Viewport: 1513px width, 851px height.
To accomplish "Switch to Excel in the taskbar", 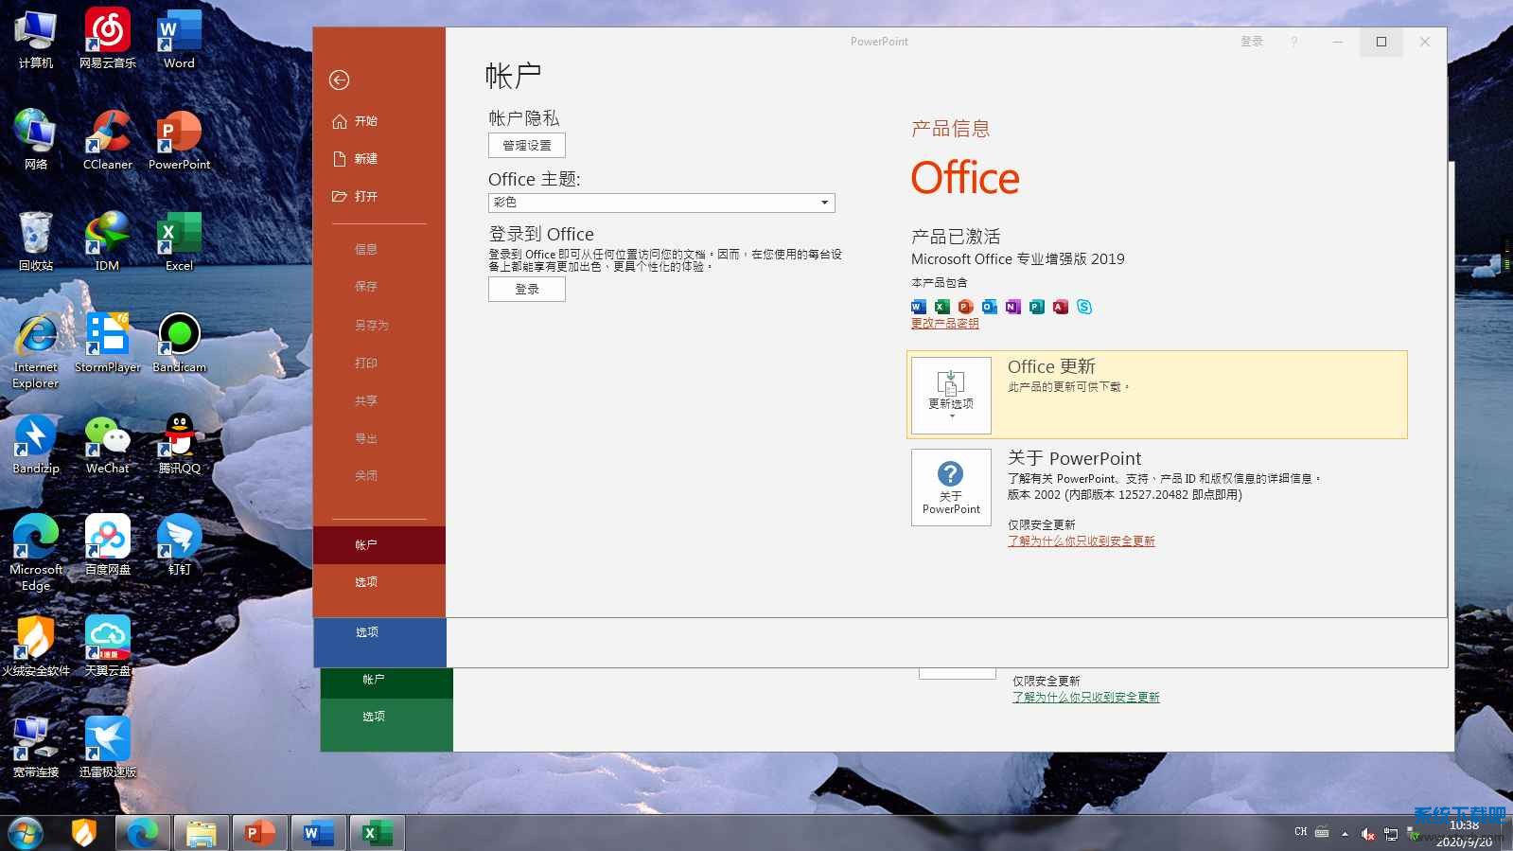I will point(378,833).
